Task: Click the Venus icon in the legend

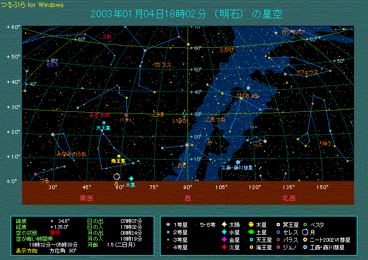Action: pos(223,240)
